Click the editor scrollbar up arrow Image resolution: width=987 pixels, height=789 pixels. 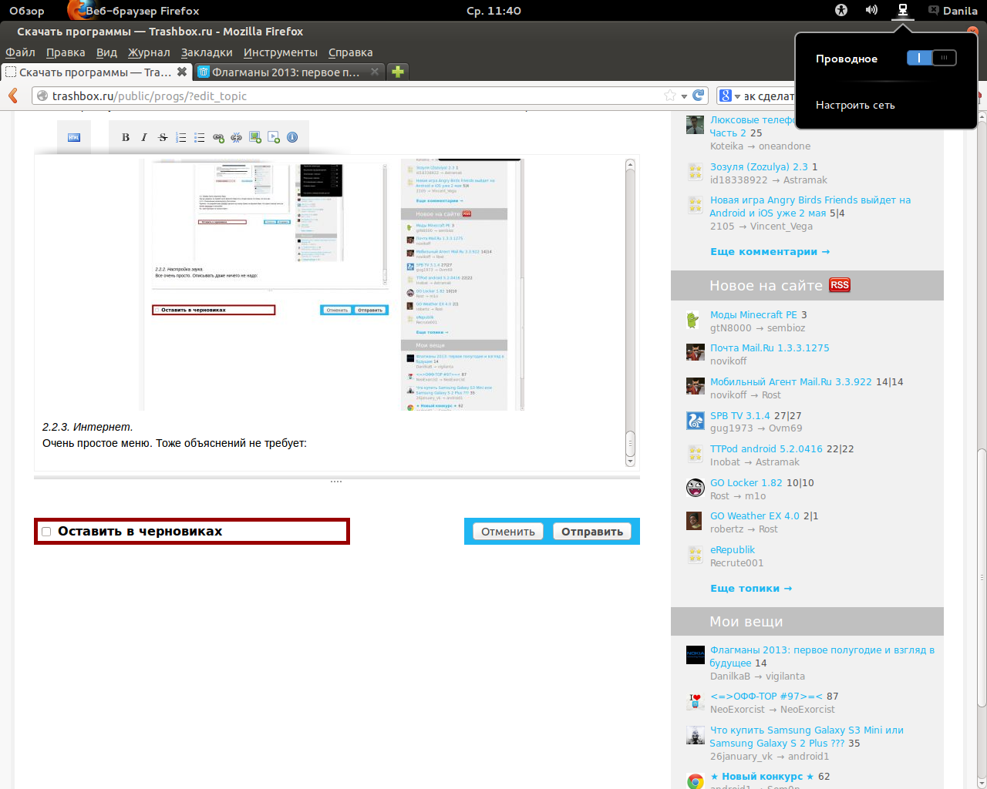click(x=630, y=164)
